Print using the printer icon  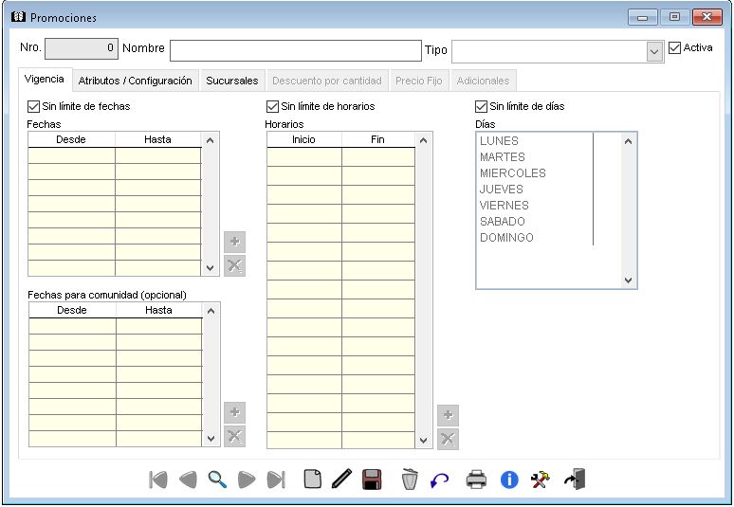click(x=476, y=480)
